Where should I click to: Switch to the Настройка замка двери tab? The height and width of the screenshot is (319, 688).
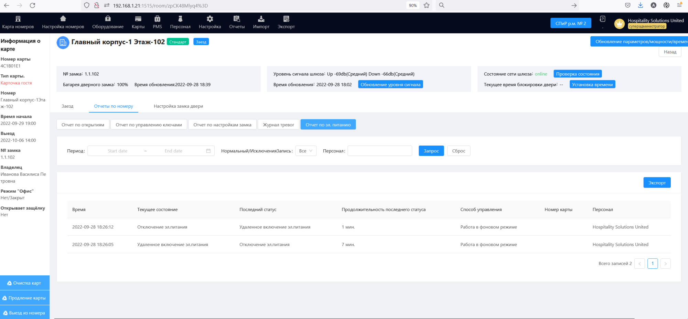tap(178, 106)
